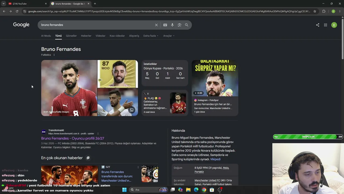
Task: Open the on-screen keyboard input tool
Action: click(x=165, y=25)
